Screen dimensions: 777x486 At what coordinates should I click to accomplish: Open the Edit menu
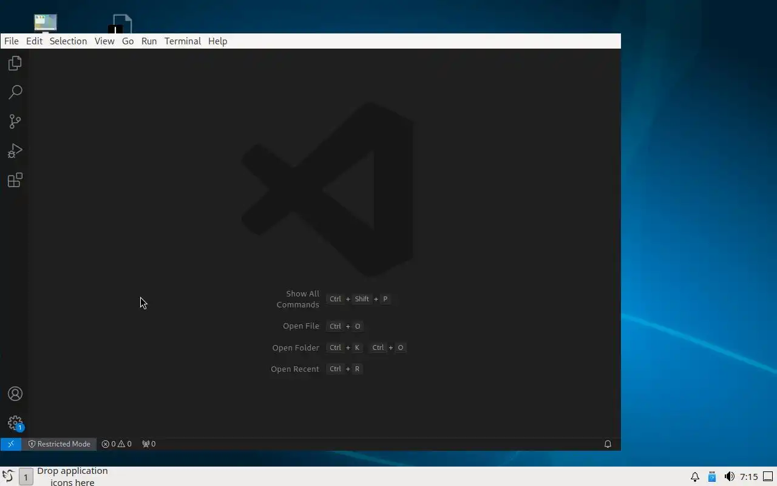[x=34, y=41]
